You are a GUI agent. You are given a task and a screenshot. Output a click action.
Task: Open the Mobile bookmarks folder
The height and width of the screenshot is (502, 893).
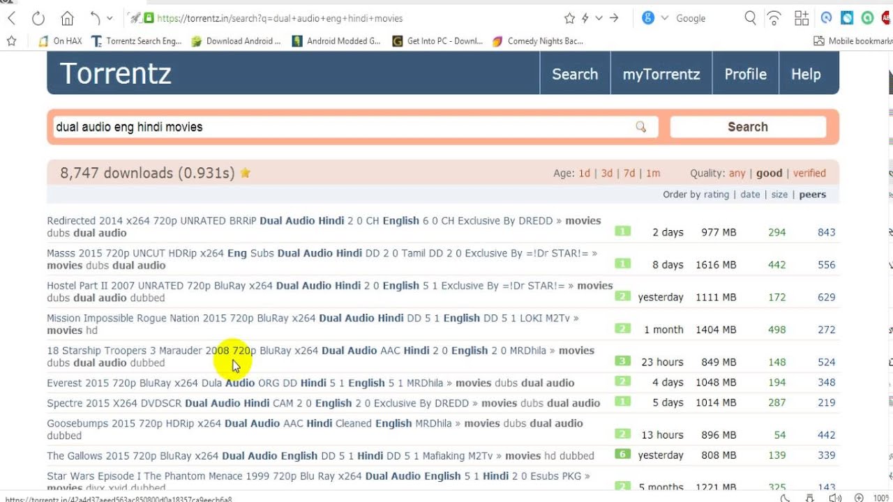point(853,41)
